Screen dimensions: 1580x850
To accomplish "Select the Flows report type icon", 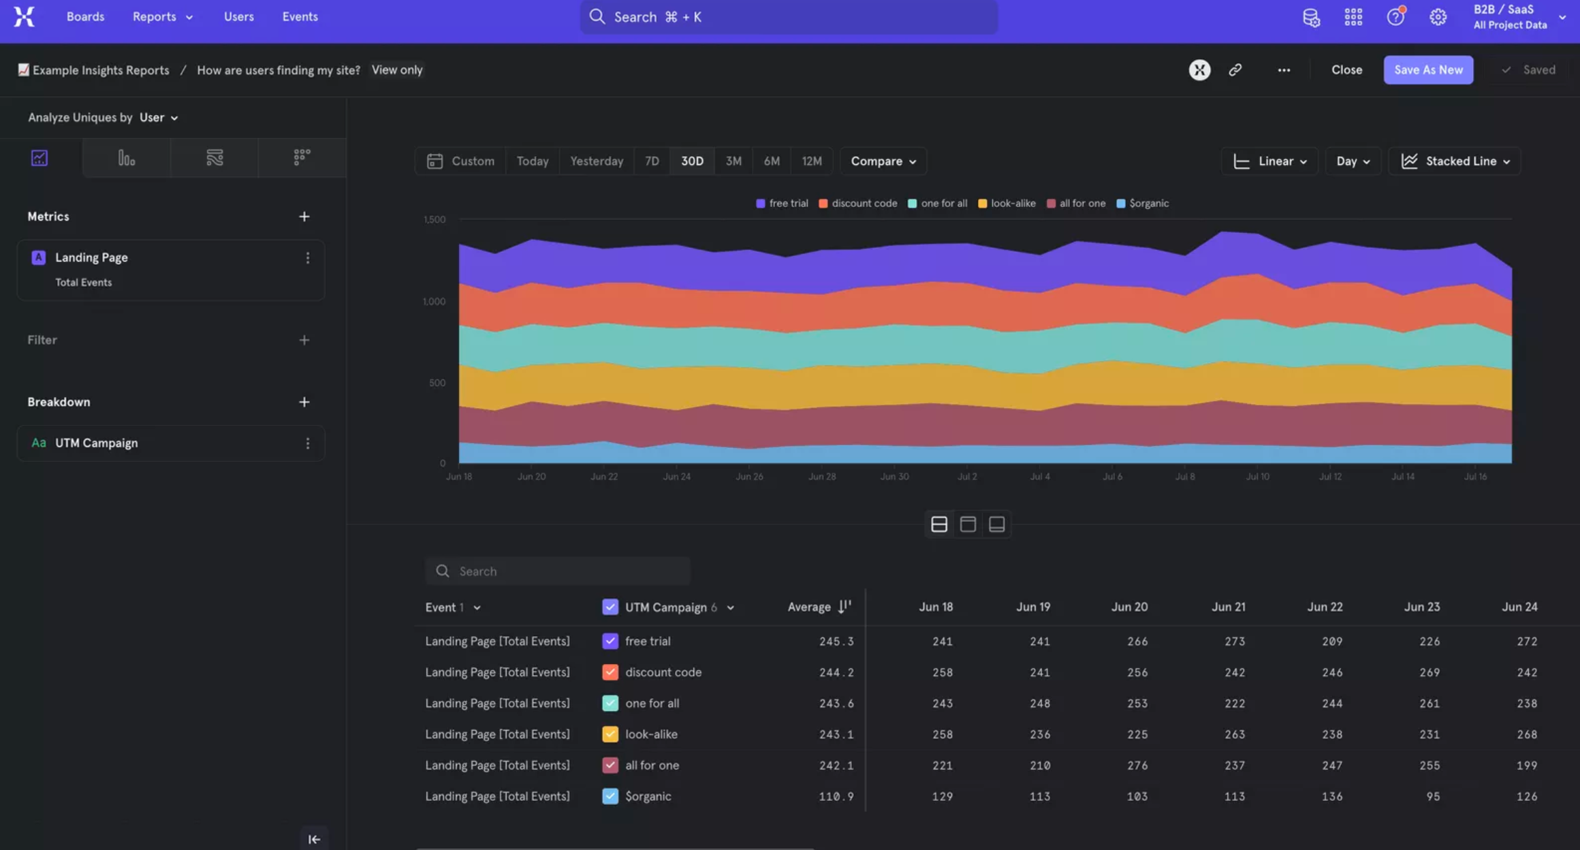I will point(215,158).
